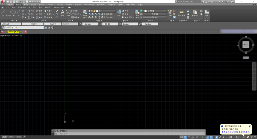Toggle model space (모형) status button
Viewport: 257px width, 139px height.
[182, 137]
